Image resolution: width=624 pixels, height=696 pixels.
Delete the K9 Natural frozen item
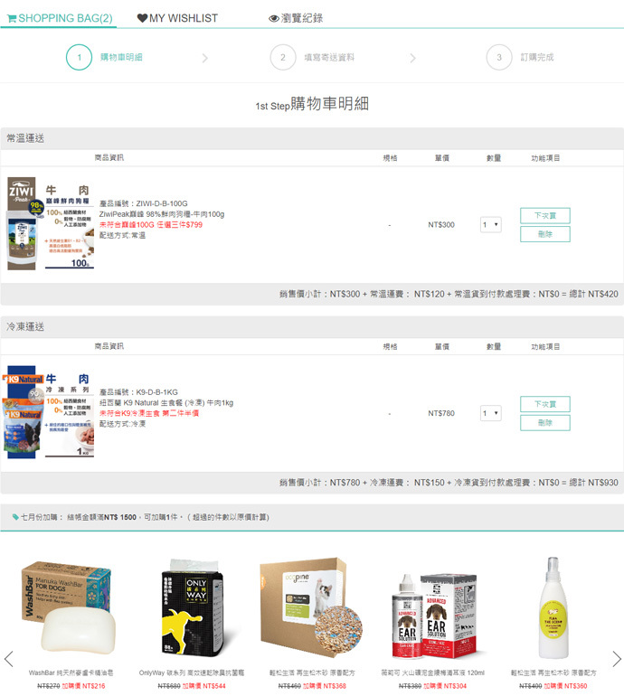[x=545, y=423]
